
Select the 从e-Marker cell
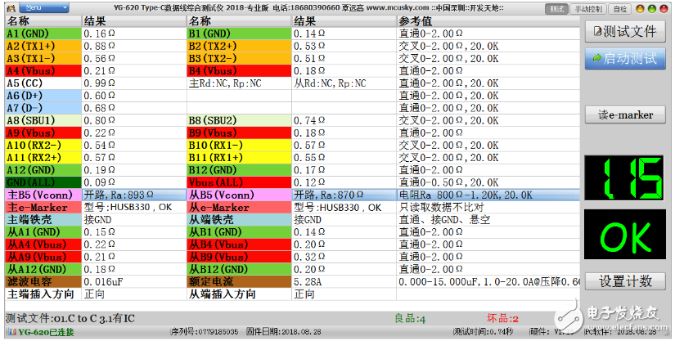pyautogui.click(x=239, y=207)
